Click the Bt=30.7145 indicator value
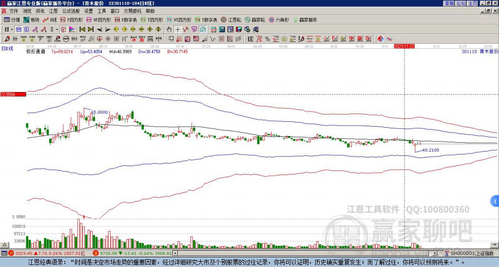This screenshot has height=267, width=499. 177,51
